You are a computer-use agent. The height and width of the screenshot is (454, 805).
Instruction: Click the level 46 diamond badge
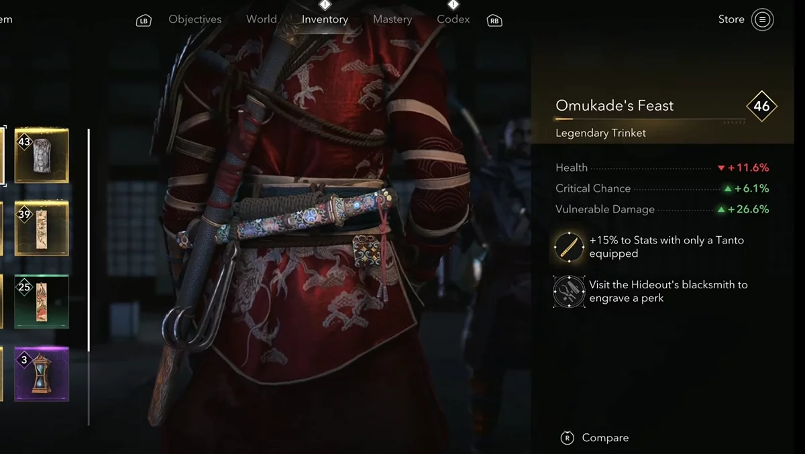point(761,106)
